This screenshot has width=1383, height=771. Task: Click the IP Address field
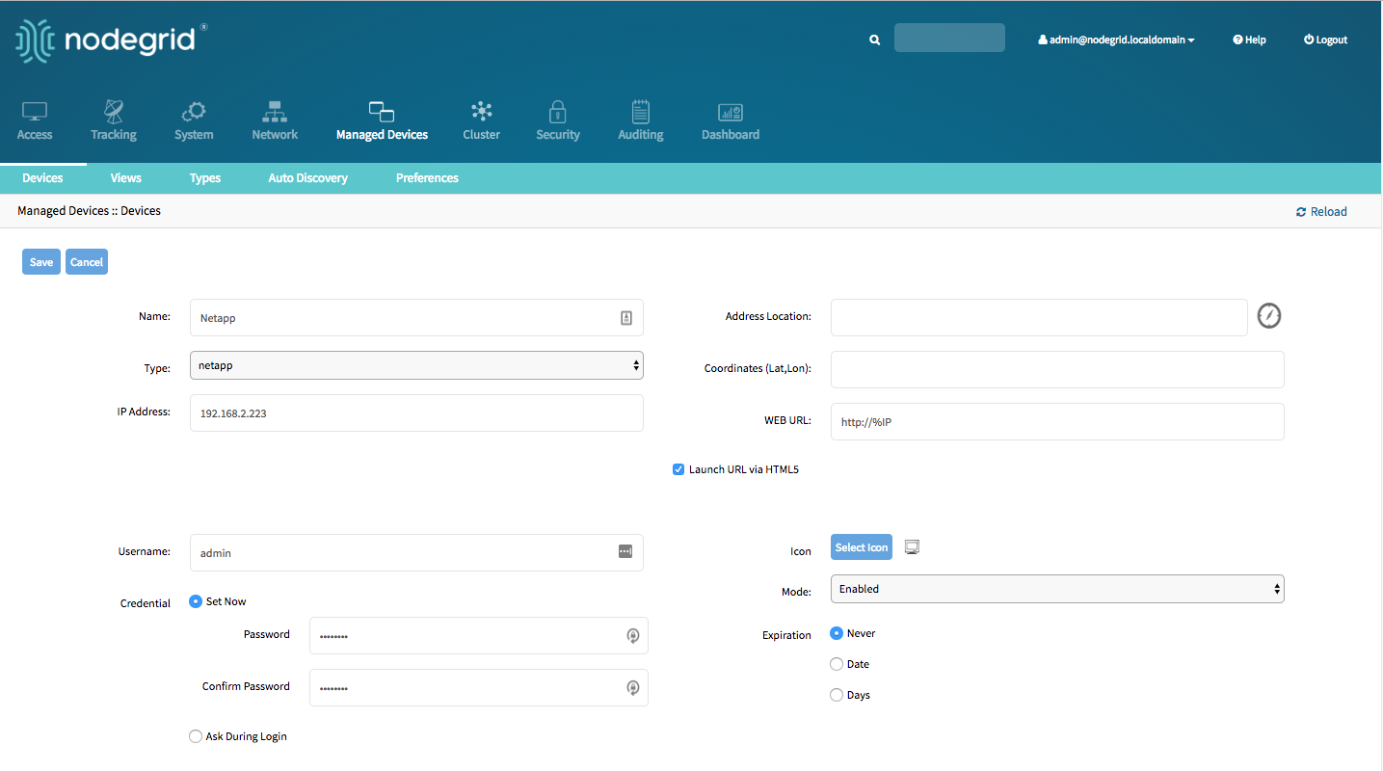tap(416, 412)
